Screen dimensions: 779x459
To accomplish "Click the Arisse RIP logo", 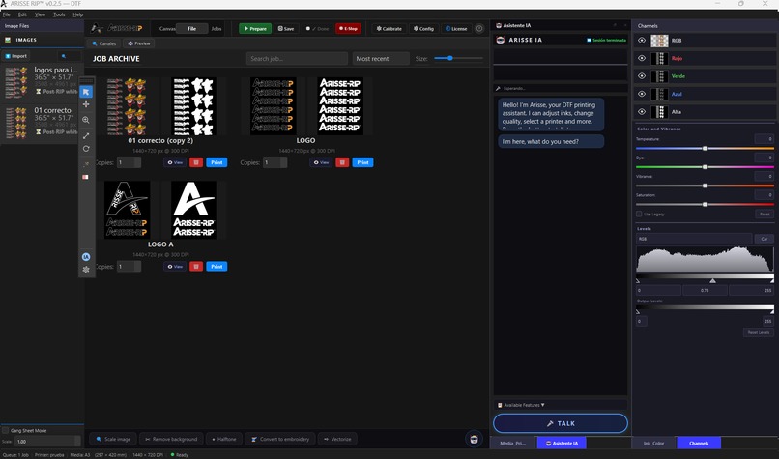I will (117, 28).
